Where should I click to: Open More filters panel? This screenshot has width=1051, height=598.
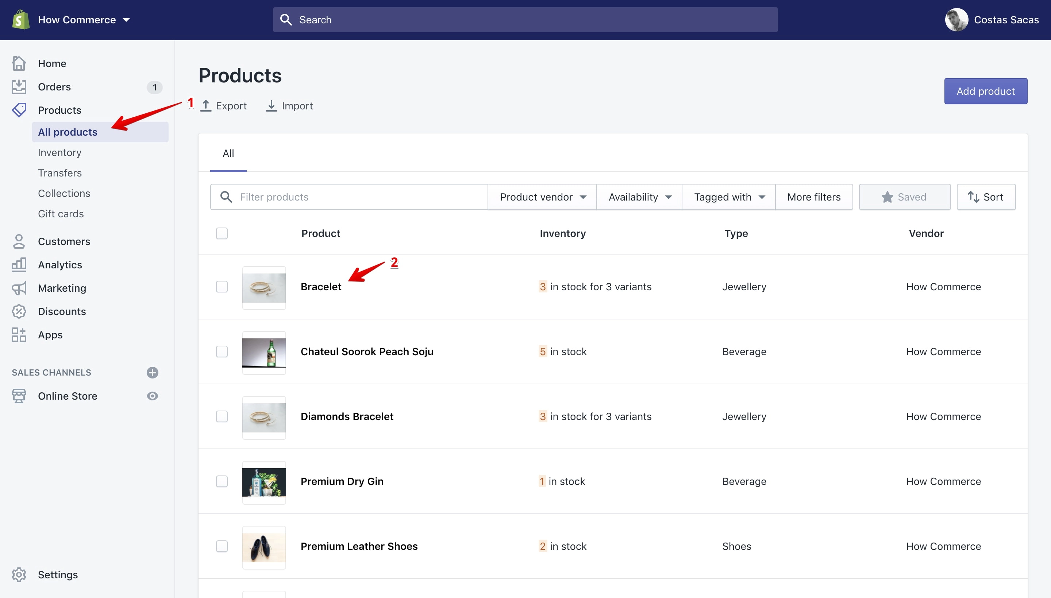(x=814, y=197)
